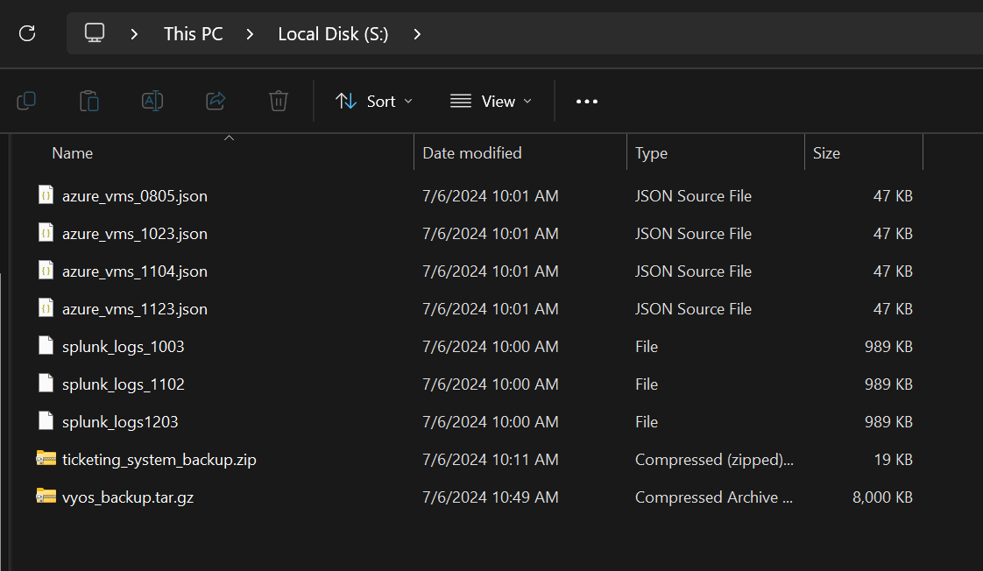This screenshot has width=983, height=571.
Task: Open the See more ellipsis menu
Action: click(x=586, y=102)
